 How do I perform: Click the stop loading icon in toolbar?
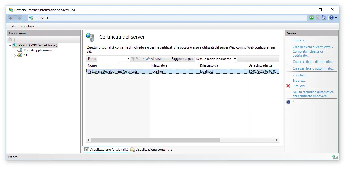click(x=318, y=18)
